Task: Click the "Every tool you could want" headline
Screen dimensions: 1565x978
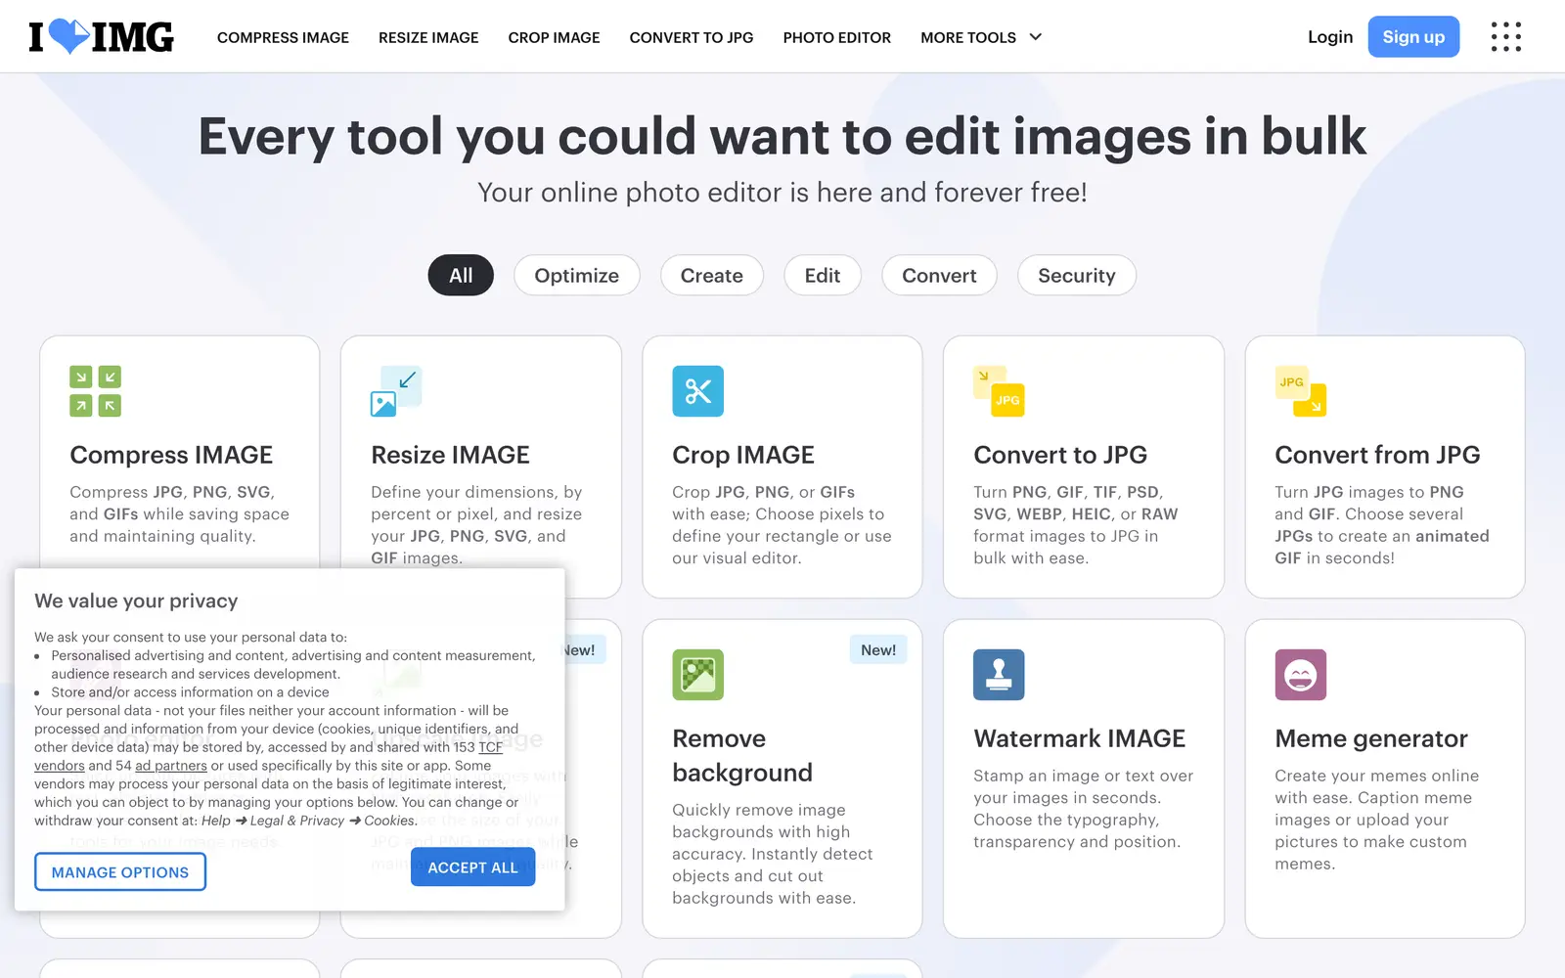Action: pyautogui.click(x=782, y=136)
